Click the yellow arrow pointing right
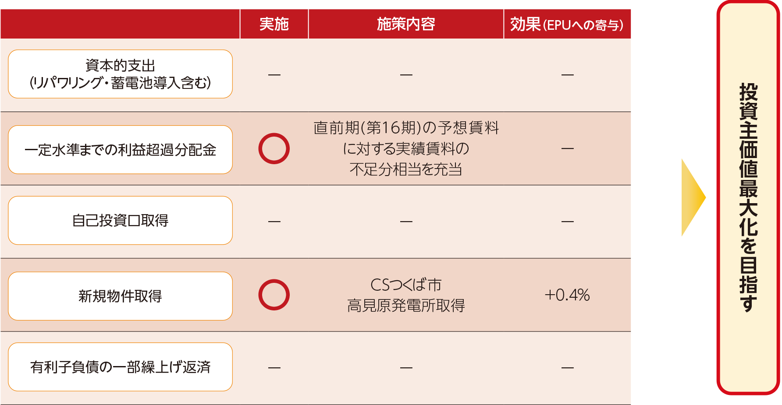The width and height of the screenshot is (782, 405). click(693, 197)
